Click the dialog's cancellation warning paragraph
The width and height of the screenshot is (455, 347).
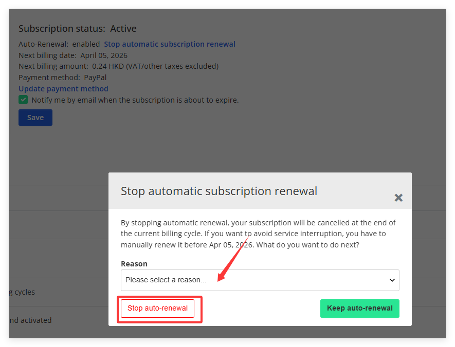point(259,234)
